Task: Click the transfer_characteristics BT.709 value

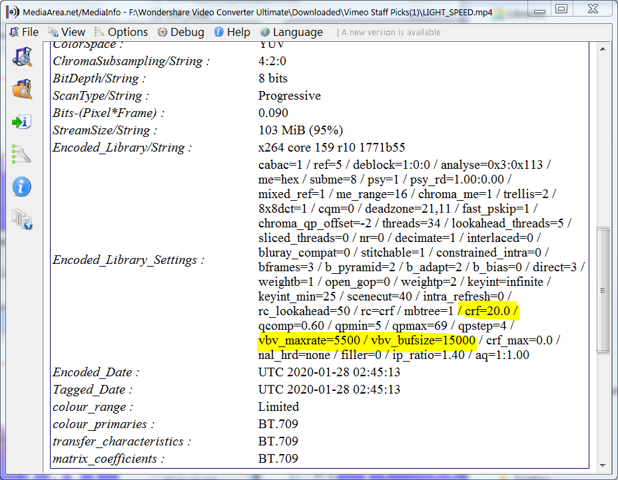Action: tap(278, 441)
